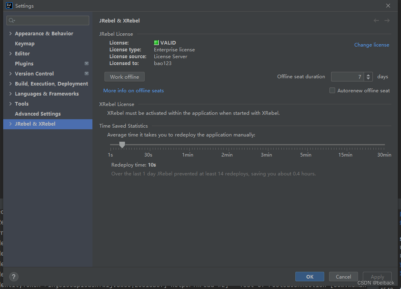The image size is (401, 289).
Task: Expand Appearance & Behavior chevron
Action: point(10,33)
